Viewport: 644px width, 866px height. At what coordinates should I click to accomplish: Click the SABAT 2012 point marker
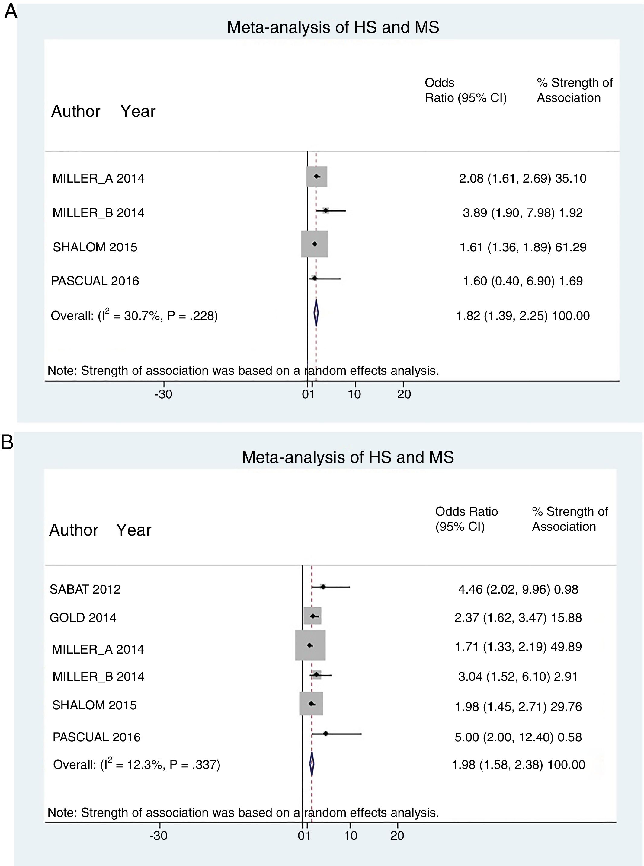pos(323,587)
